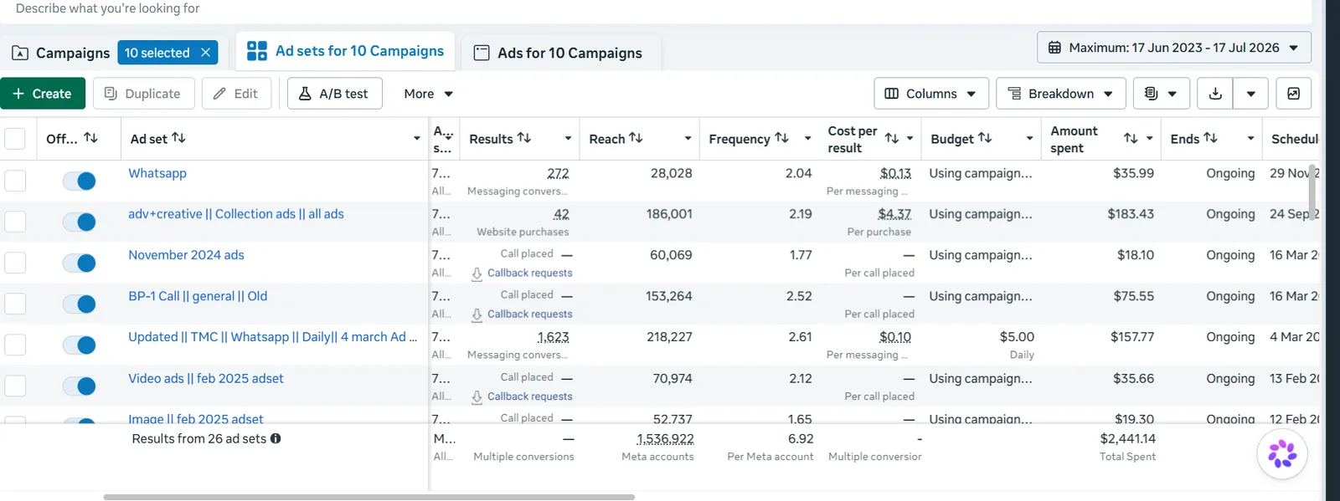Screen dimensions: 1340x501
Task: Open the Reach column options caret
Action: click(688, 139)
